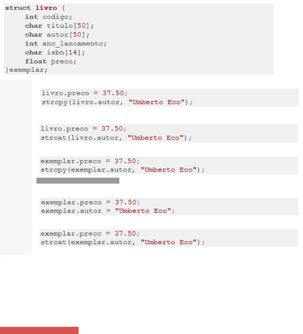Click the red button at page bottom
The image size is (303, 334).
coord(39,330)
